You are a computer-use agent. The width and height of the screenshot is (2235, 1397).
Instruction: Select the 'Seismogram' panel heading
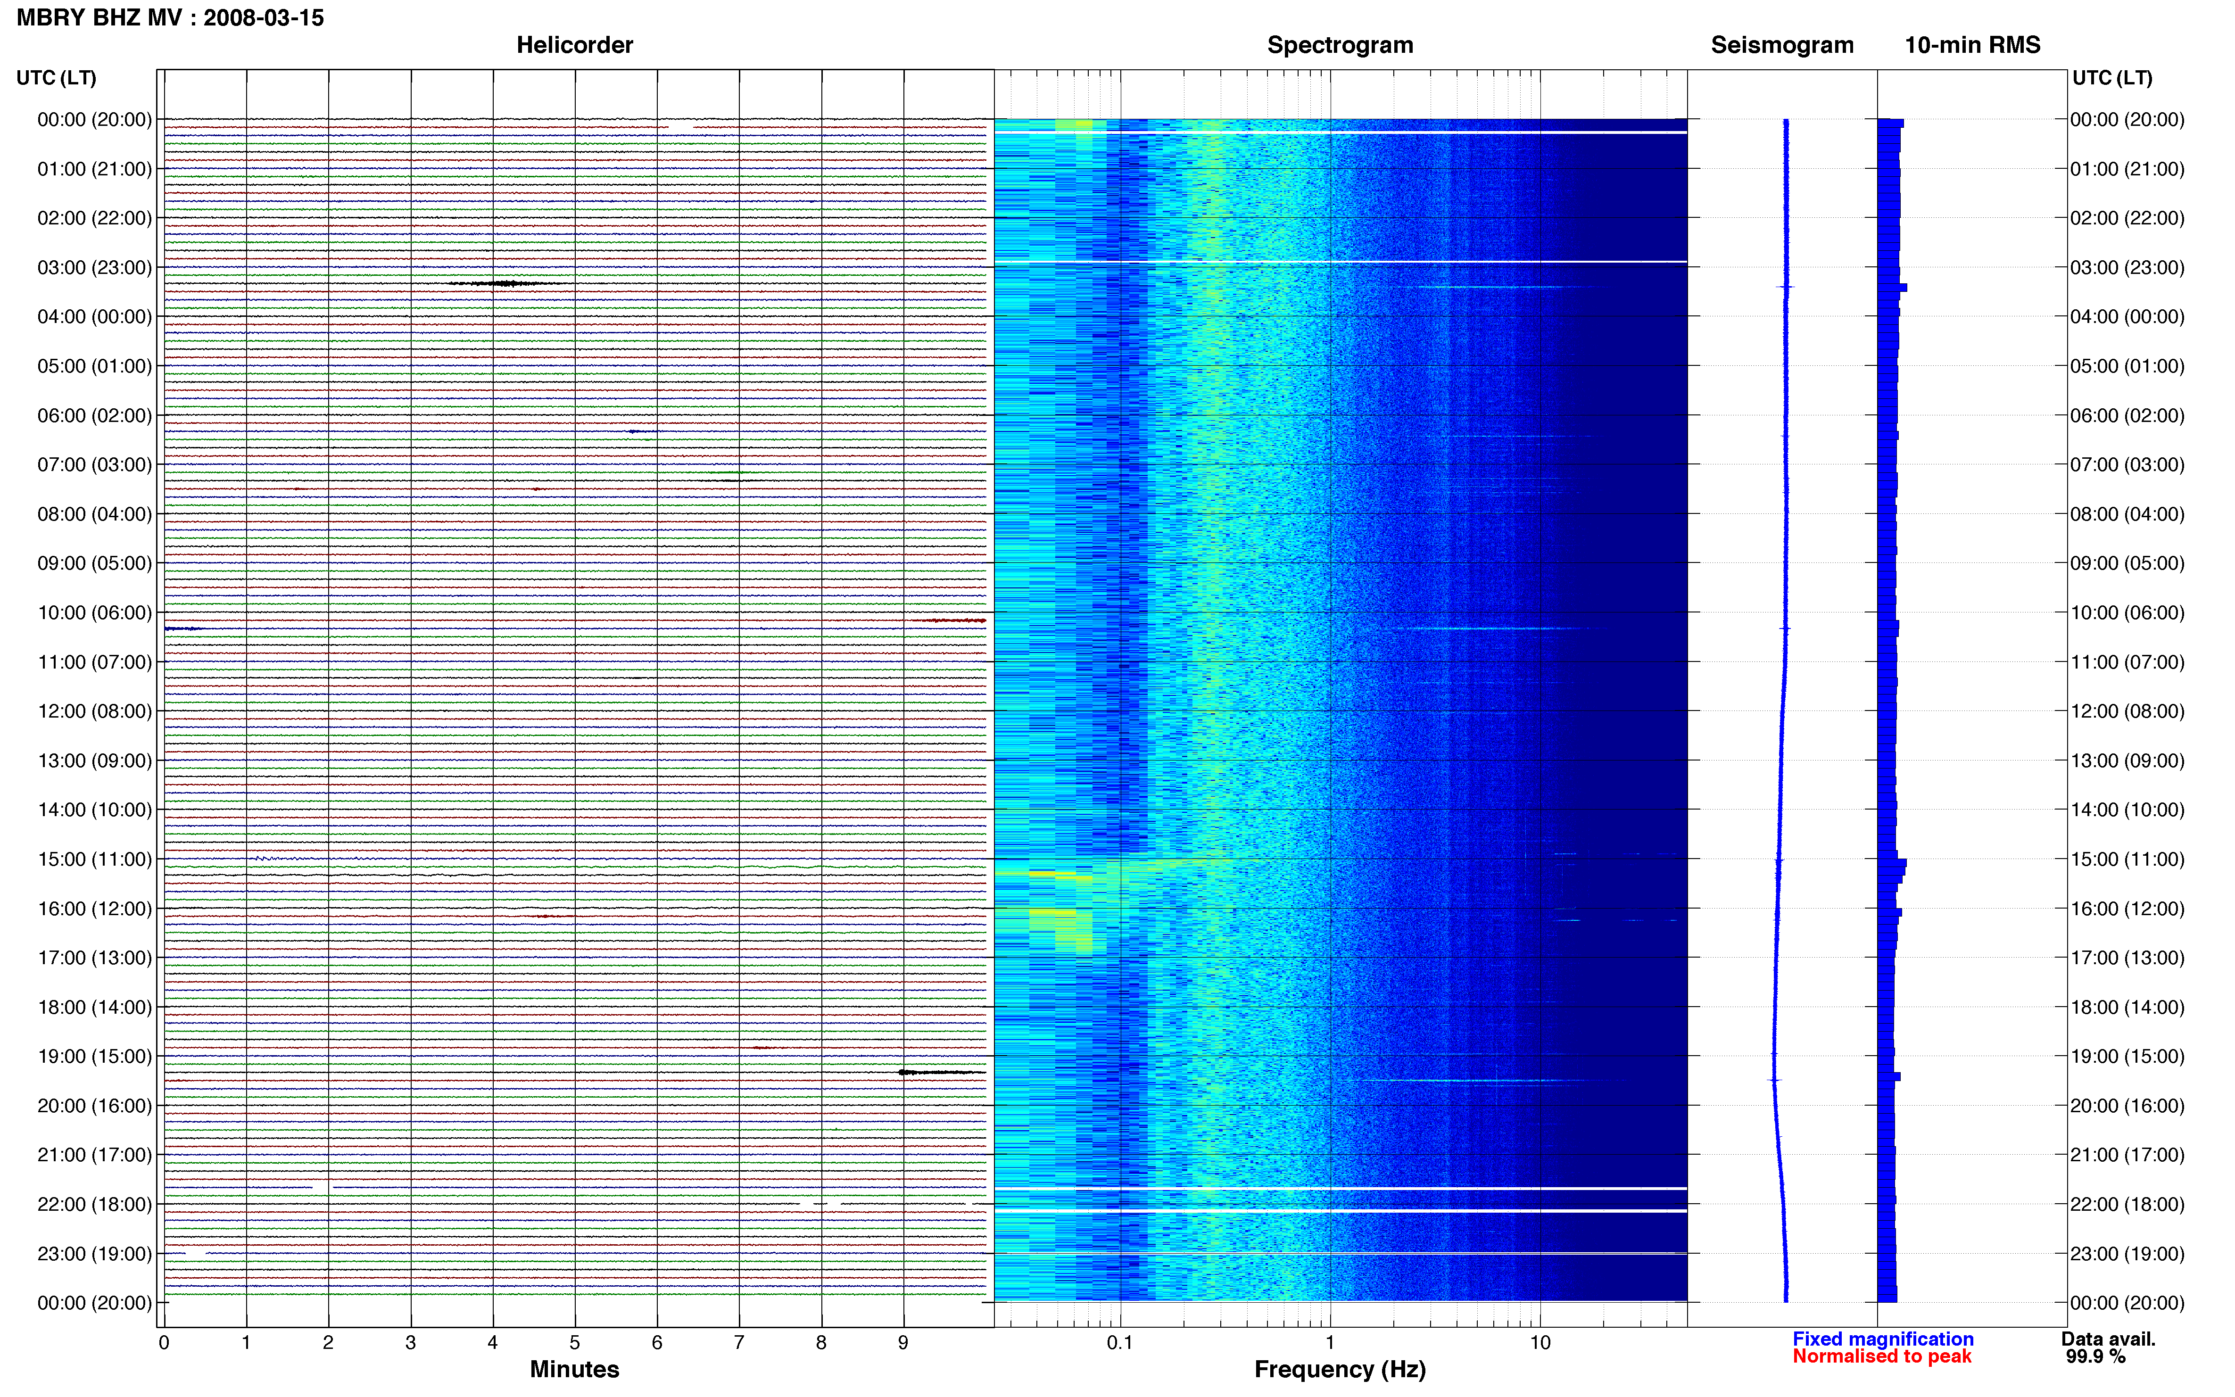point(1782,45)
